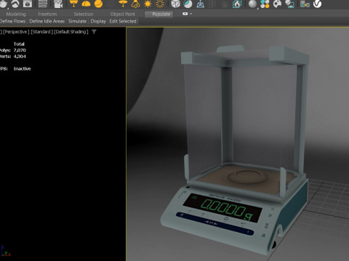Open the stacked list toolbar icon
The width and height of the screenshot is (349, 261).
[x=43, y=4]
